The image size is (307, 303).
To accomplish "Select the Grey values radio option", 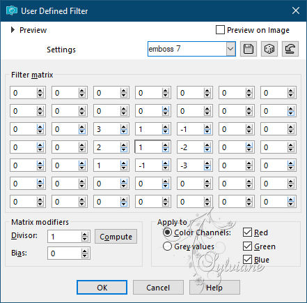I will 167,246.
